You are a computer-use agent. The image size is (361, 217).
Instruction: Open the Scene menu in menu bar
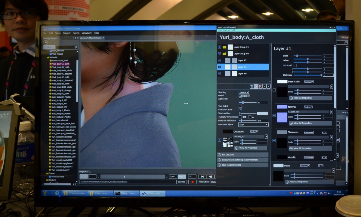[76, 33]
